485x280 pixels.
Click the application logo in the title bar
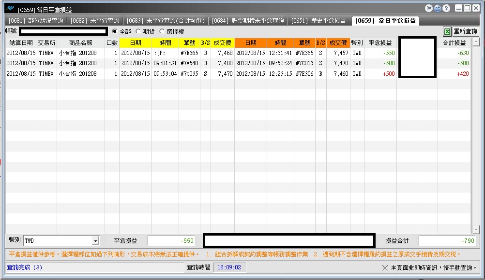(10, 9)
